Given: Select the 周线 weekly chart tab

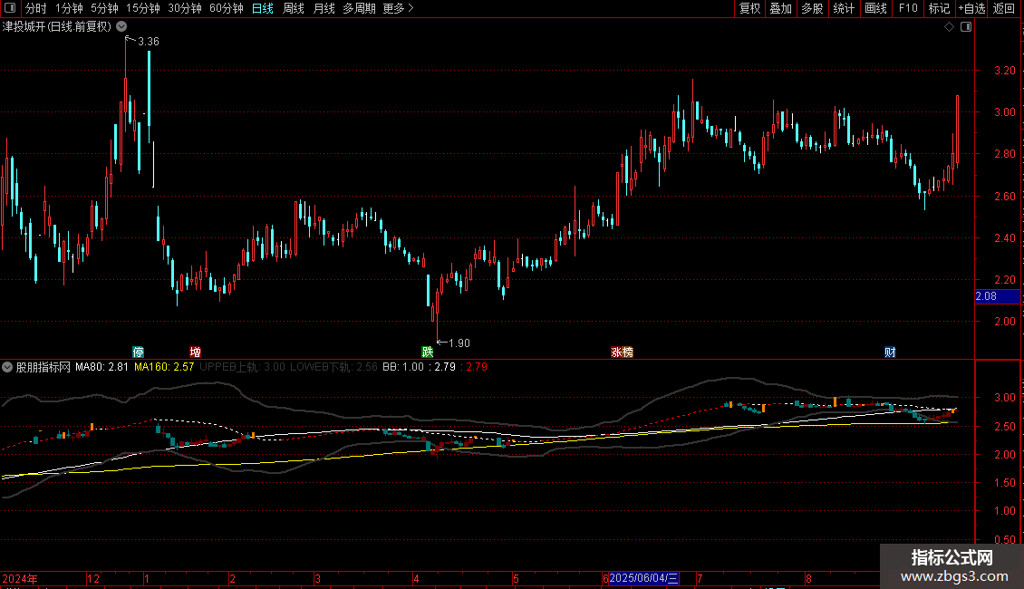Looking at the screenshot, I should tap(294, 8).
